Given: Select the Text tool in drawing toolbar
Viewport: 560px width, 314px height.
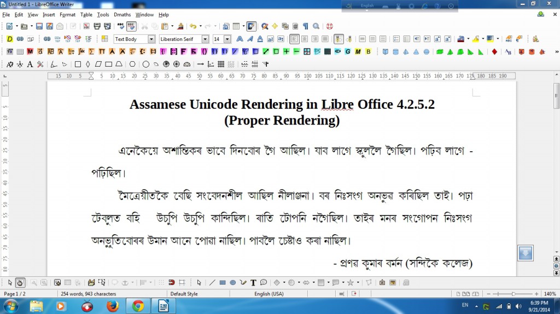Looking at the screenshot, I should (253, 282).
